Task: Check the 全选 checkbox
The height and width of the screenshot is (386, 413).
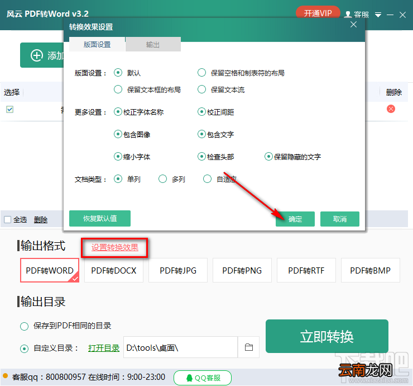Action: [8, 219]
